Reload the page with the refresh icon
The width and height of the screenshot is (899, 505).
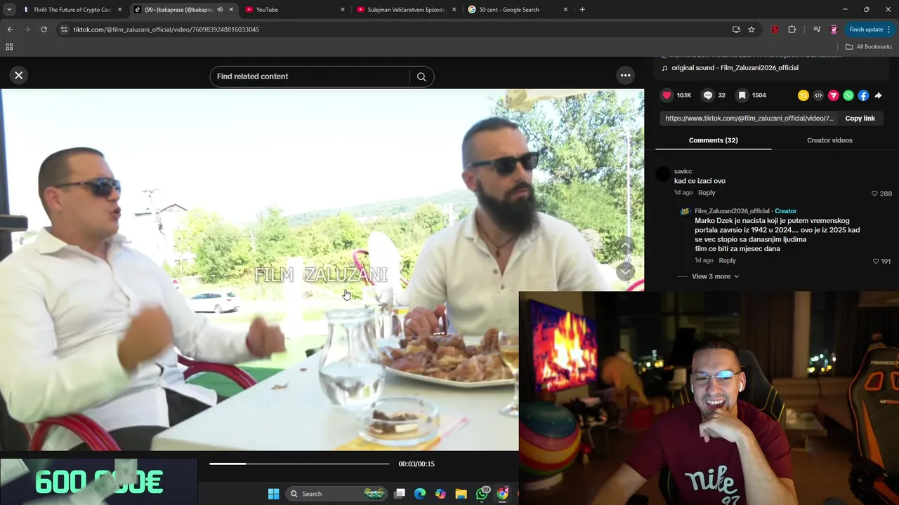point(44,29)
